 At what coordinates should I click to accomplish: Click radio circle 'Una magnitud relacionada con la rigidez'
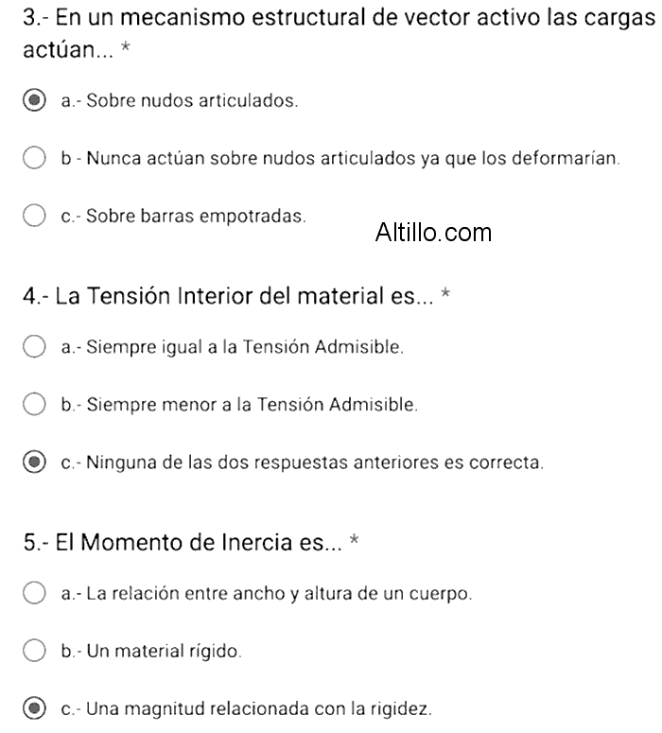(x=34, y=708)
